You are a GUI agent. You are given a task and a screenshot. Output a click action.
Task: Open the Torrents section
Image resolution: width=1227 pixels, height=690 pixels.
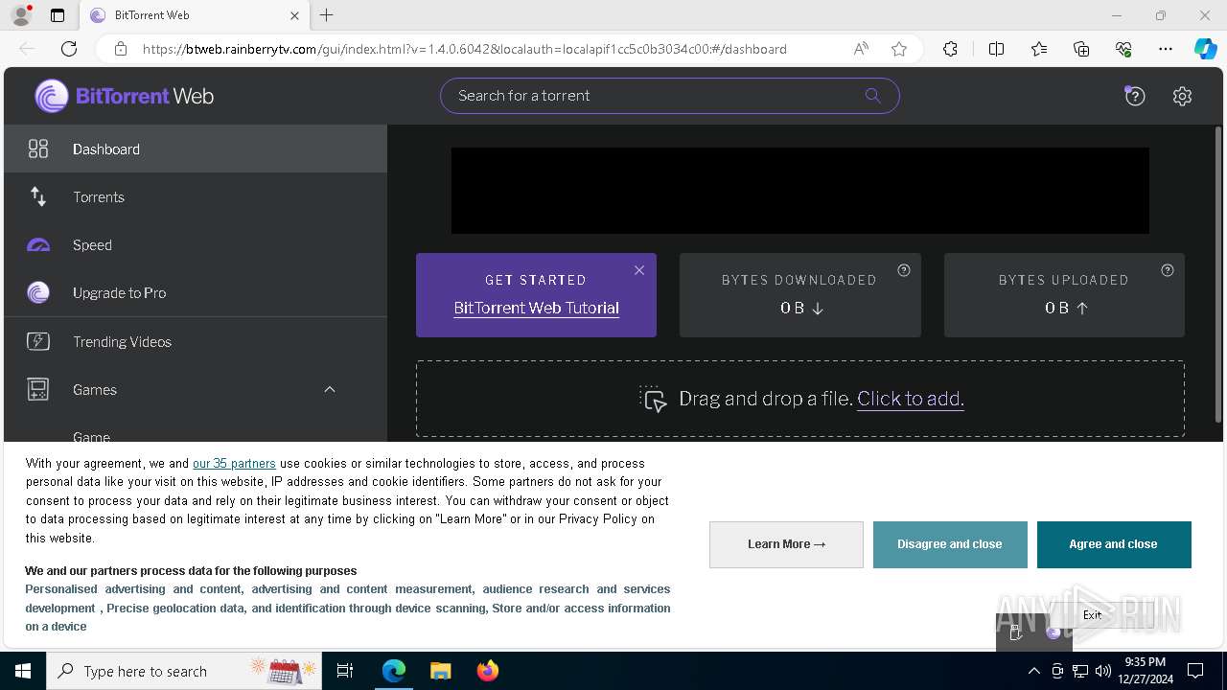[x=196, y=196]
